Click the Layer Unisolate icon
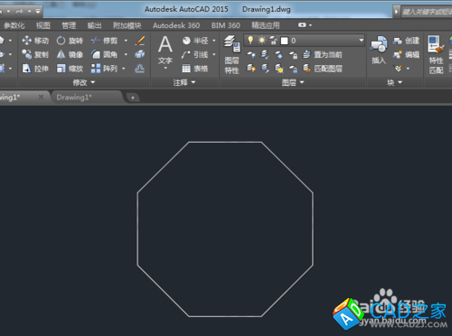The width and height of the screenshot is (452, 336). 265,69
